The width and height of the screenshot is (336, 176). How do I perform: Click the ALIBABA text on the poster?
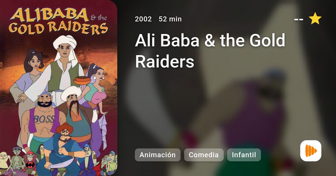[49, 15]
